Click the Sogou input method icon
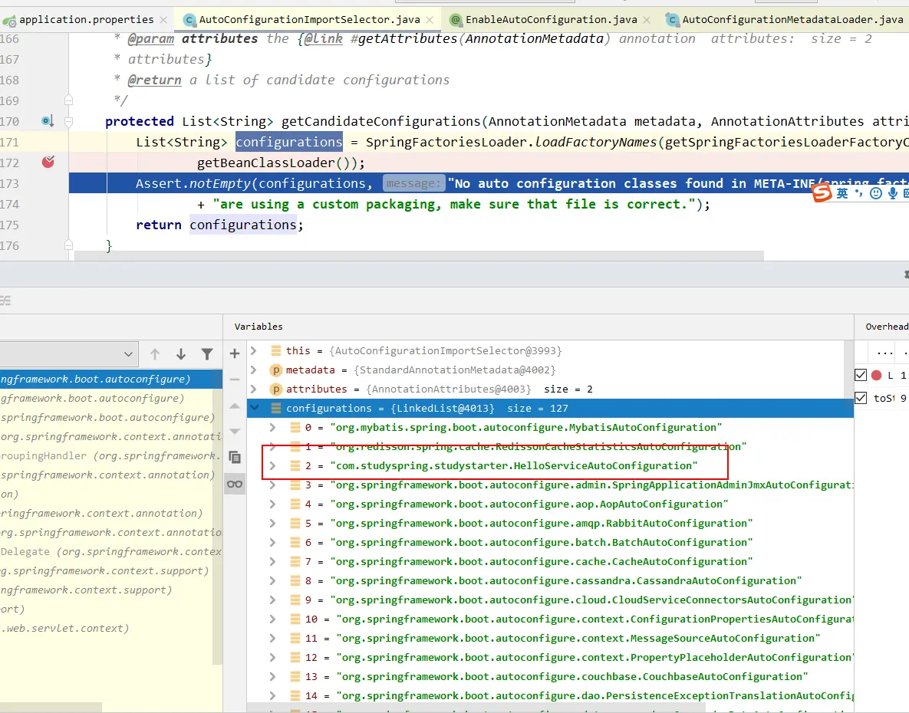909x713 pixels. (x=822, y=192)
